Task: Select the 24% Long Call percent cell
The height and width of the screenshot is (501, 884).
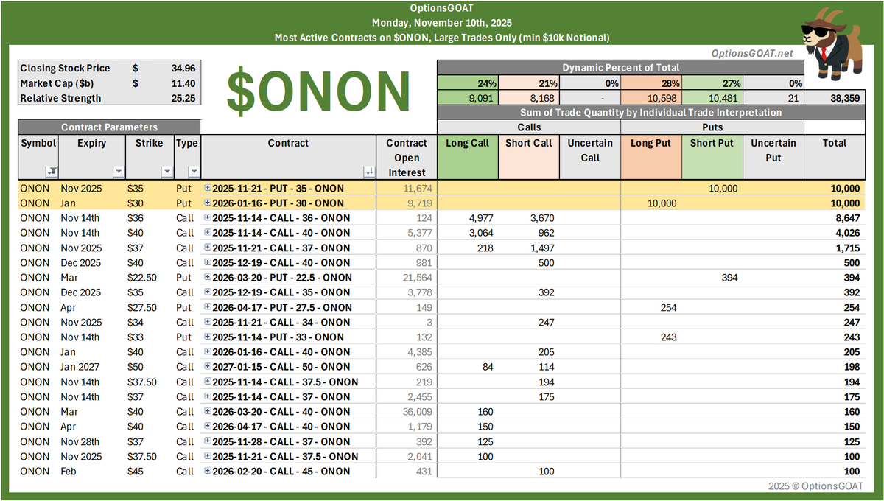Action: (x=467, y=83)
